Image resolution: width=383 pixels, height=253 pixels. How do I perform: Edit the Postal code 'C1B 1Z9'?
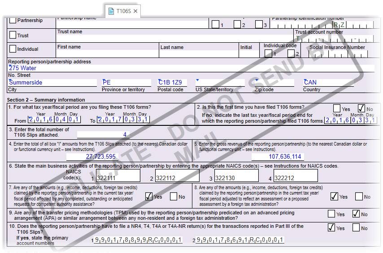172,82
